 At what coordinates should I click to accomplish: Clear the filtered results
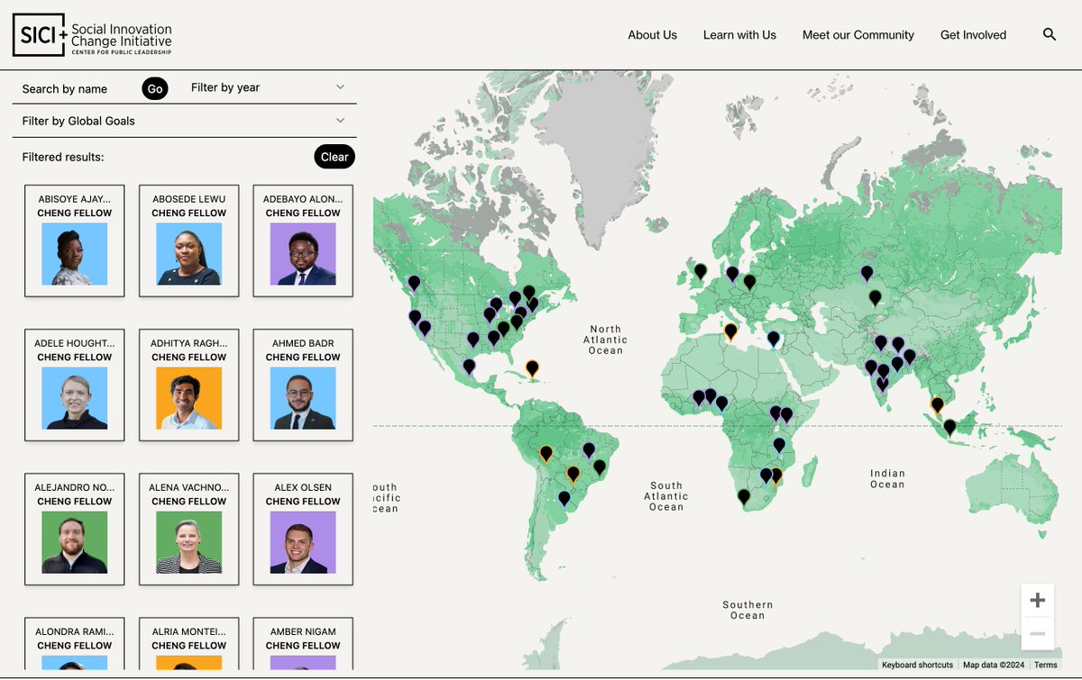click(335, 157)
